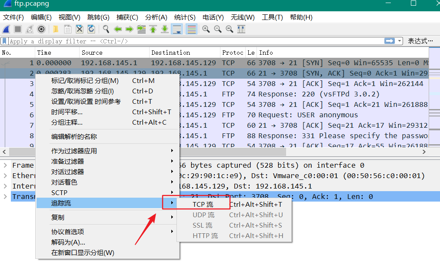Open the 视图(V) menu
Viewport: 440px width, 265px height.
tap(69, 17)
